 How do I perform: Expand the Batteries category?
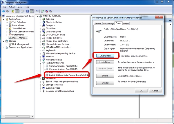coord(41,19)
